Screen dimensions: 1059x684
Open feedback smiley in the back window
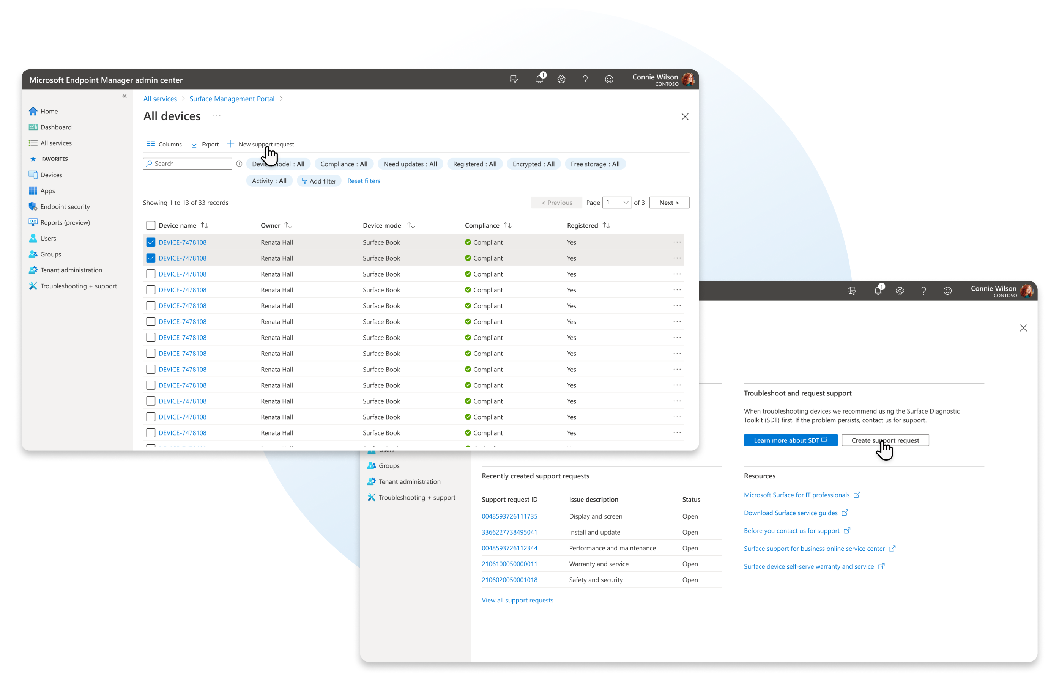pyautogui.click(x=948, y=291)
